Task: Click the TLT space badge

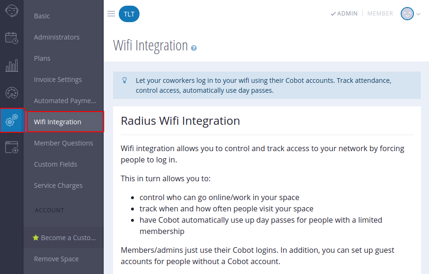Action: [x=129, y=14]
